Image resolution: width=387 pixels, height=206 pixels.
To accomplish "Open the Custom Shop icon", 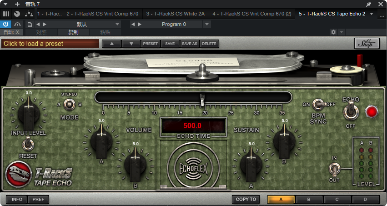I will click(x=367, y=43).
